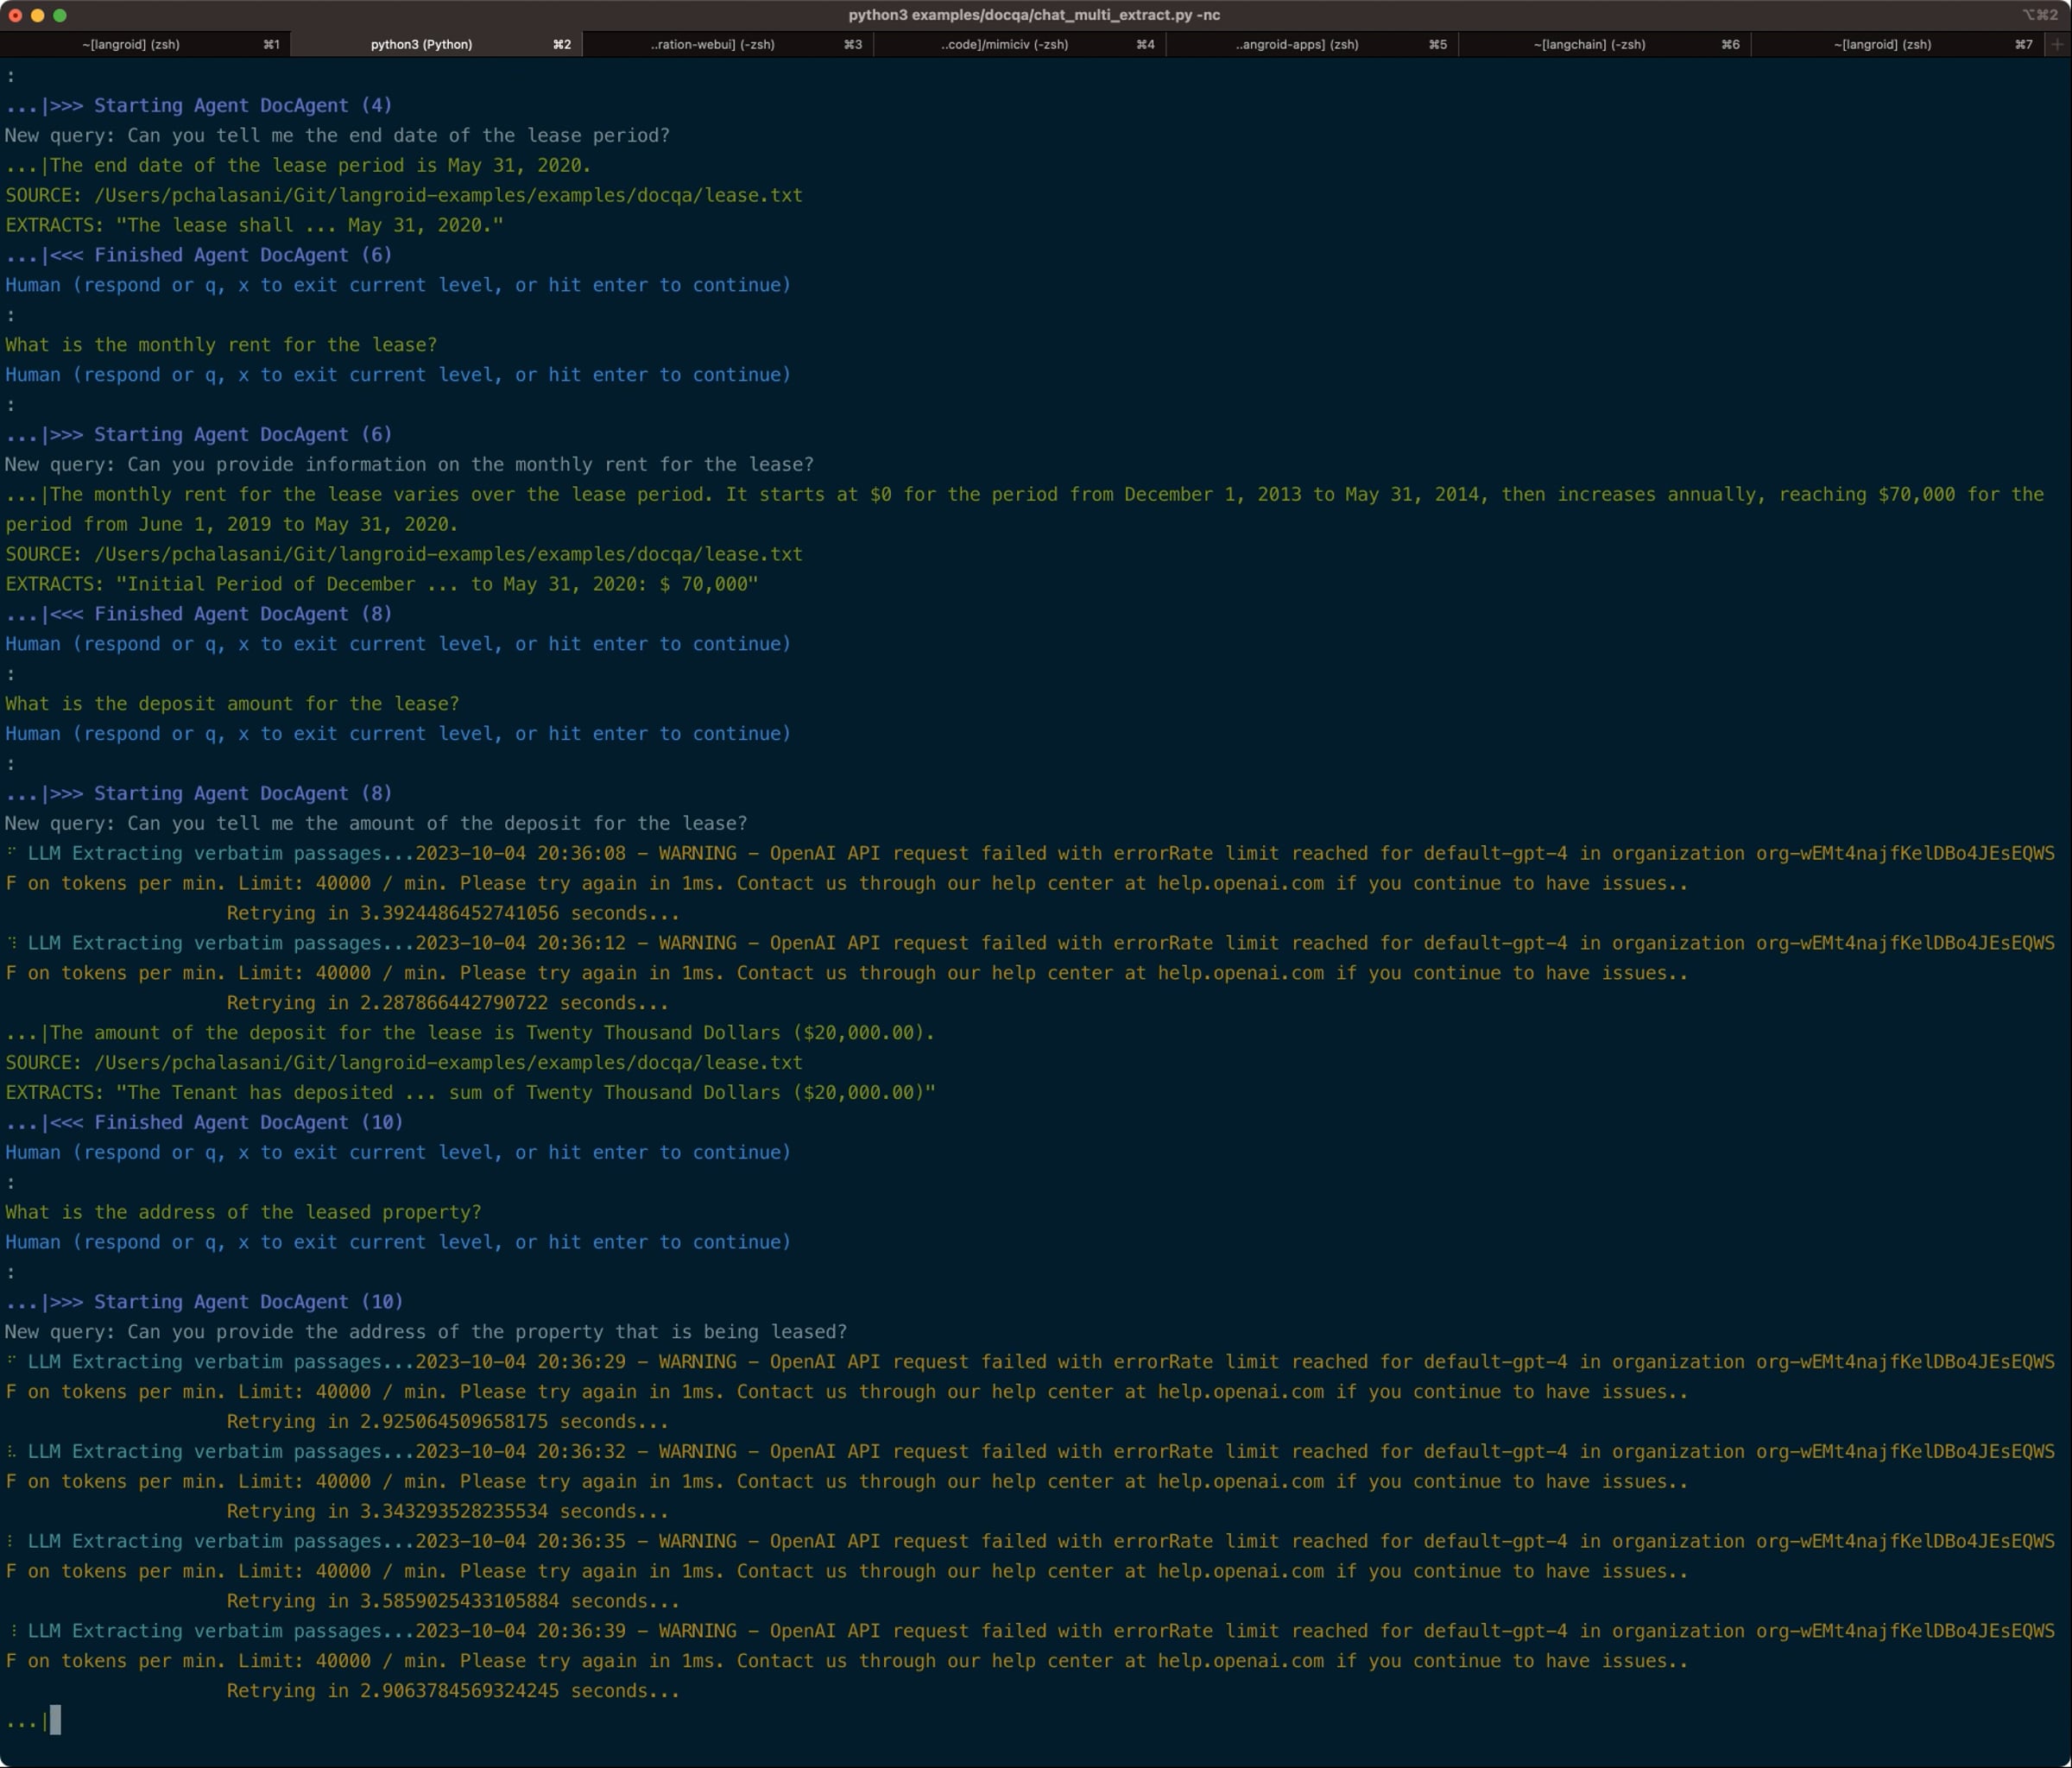Select the ~[langchain] (-zsh) tab
Screen dimensions: 2072x1768
point(1605,44)
